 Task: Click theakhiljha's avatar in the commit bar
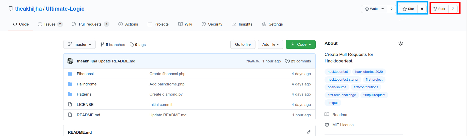70,61
